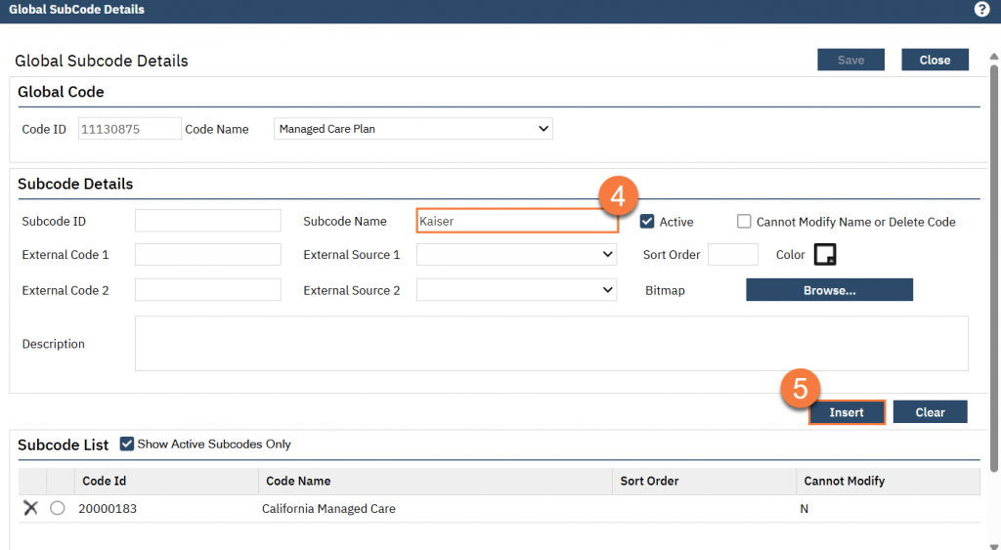Close the Global Subcode Details window
Image resolution: width=1001 pixels, height=550 pixels.
tap(935, 61)
